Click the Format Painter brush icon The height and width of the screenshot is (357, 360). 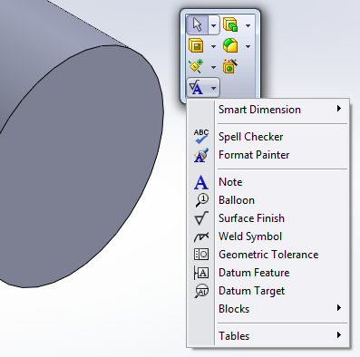[x=201, y=155]
